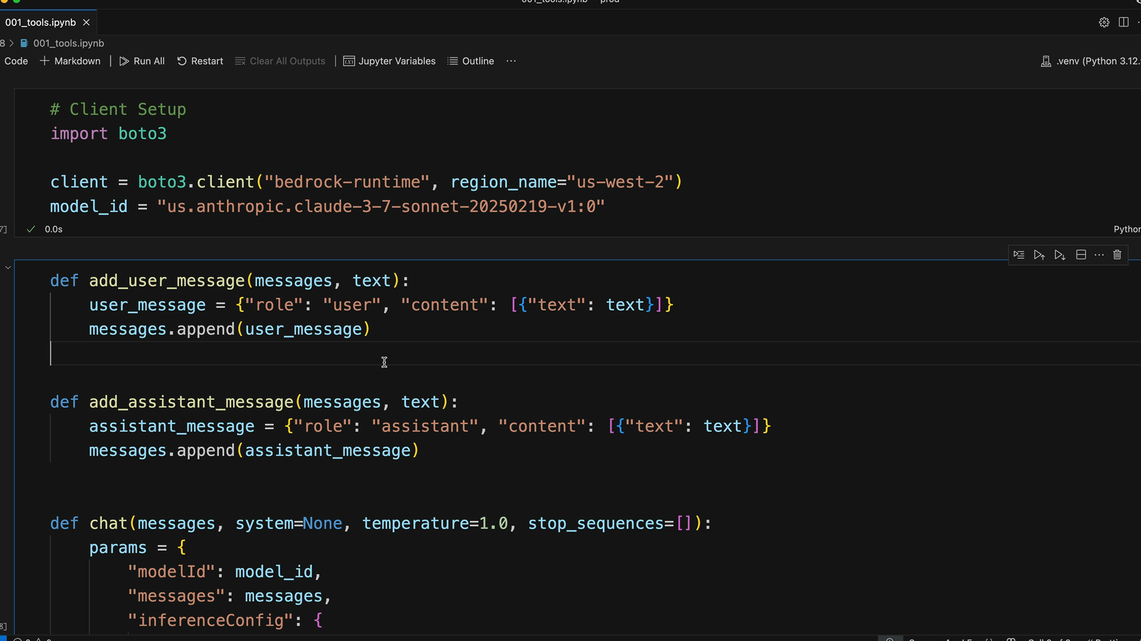Click Run All in notebook toolbar

(142, 61)
